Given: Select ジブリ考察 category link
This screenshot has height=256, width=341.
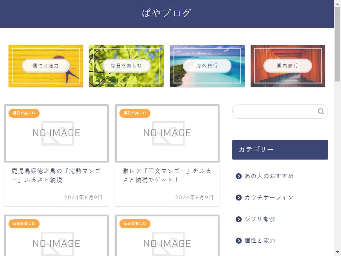Looking at the screenshot, I should click(260, 219).
